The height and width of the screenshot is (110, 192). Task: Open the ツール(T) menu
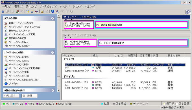[x=65, y=6]
